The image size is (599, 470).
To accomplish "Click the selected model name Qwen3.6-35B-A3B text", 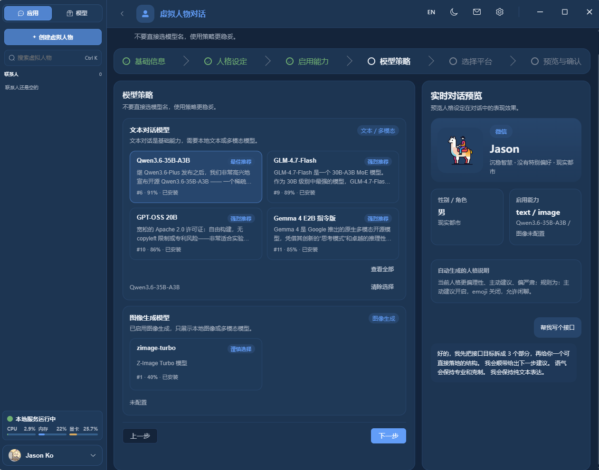I will click(x=155, y=287).
